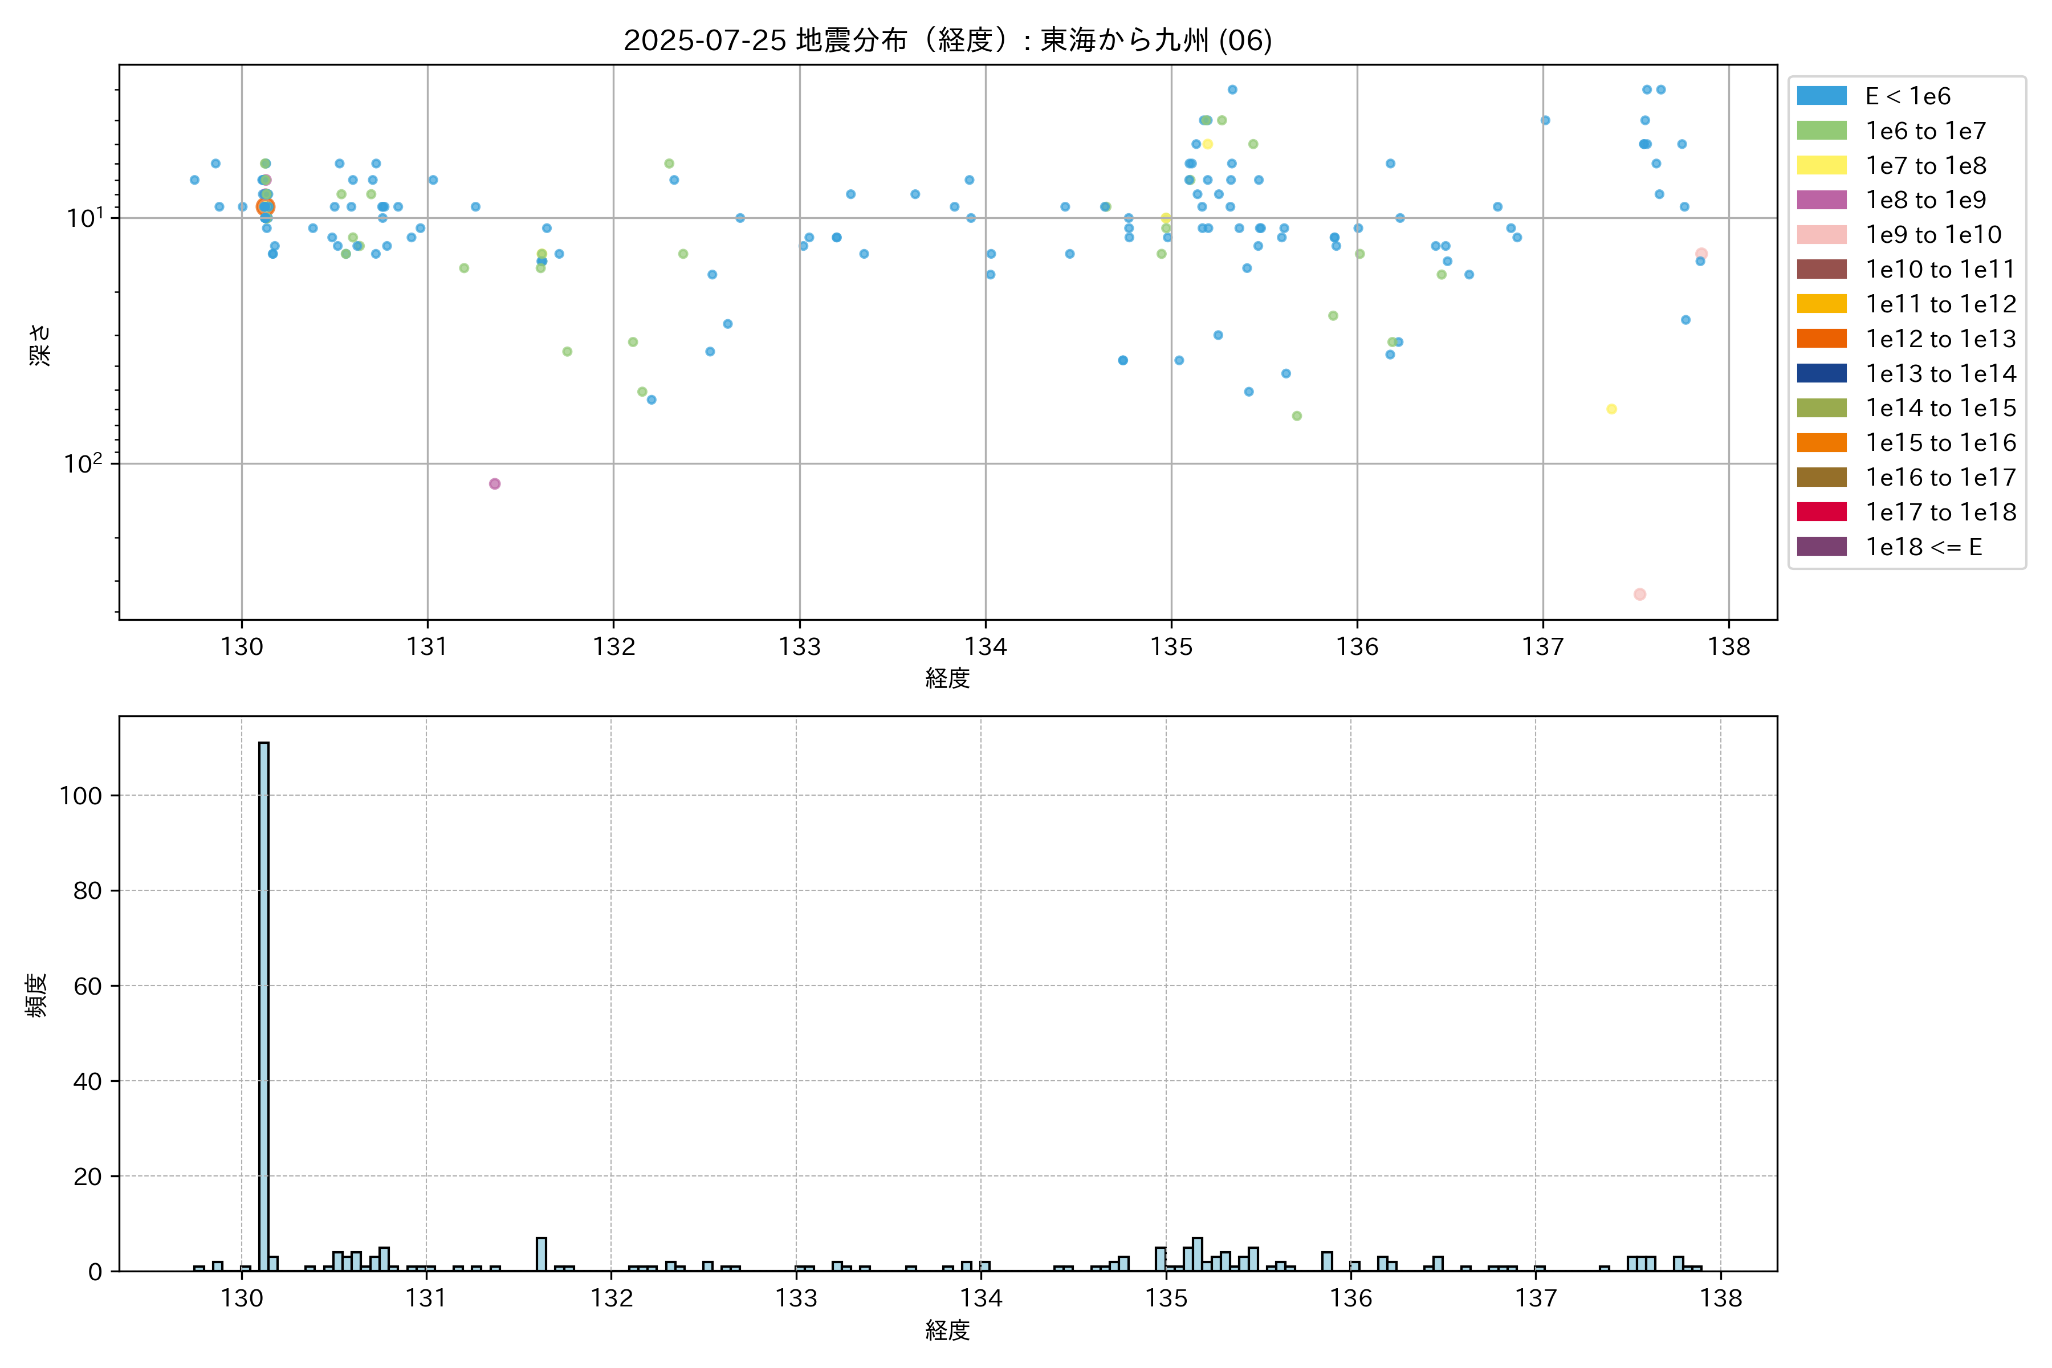Click the 100 tick label on histogram
This screenshot has height=1368, width=2052.
pyautogui.click(x=80, y=796)
